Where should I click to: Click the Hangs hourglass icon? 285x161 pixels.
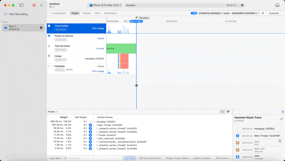pyautogui.click(x=49, y=56)
